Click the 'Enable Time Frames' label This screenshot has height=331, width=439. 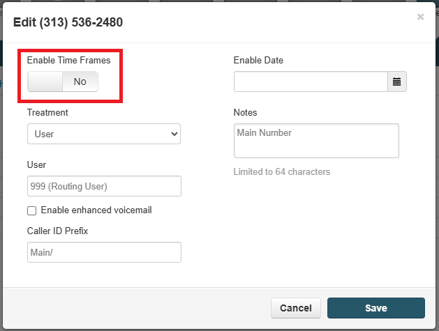point(68,60)
